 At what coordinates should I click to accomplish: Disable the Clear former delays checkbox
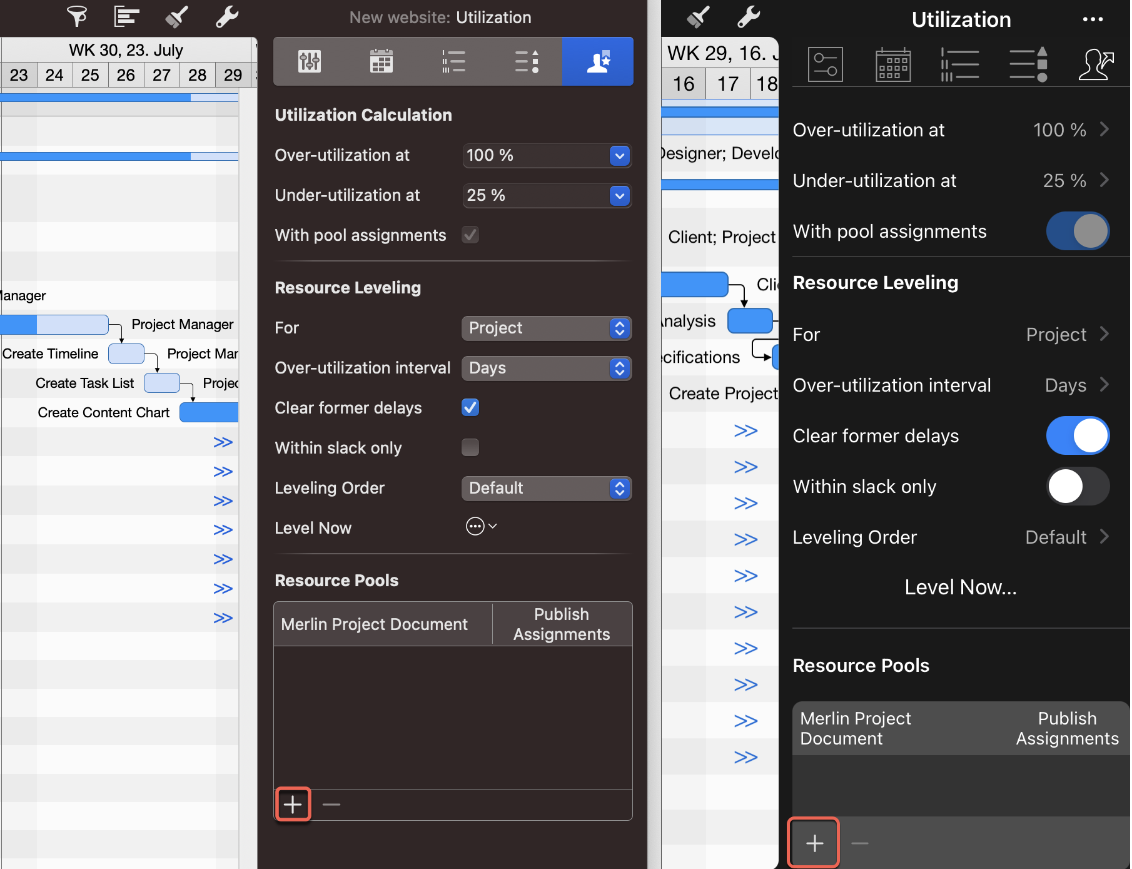pyautogui.click(x=470, y=407)
